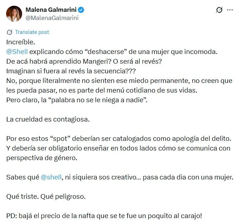Screen dimensions: 238x222
Task: Open the three-dot more options menu
Action: [230, 10]
